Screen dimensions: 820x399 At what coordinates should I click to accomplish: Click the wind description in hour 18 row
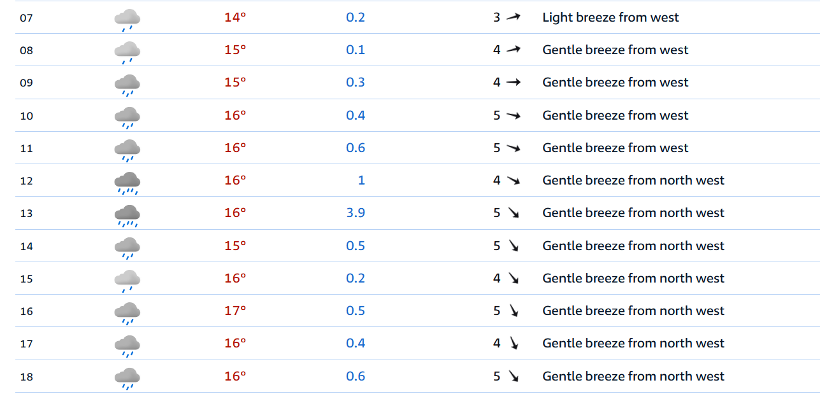633,376
